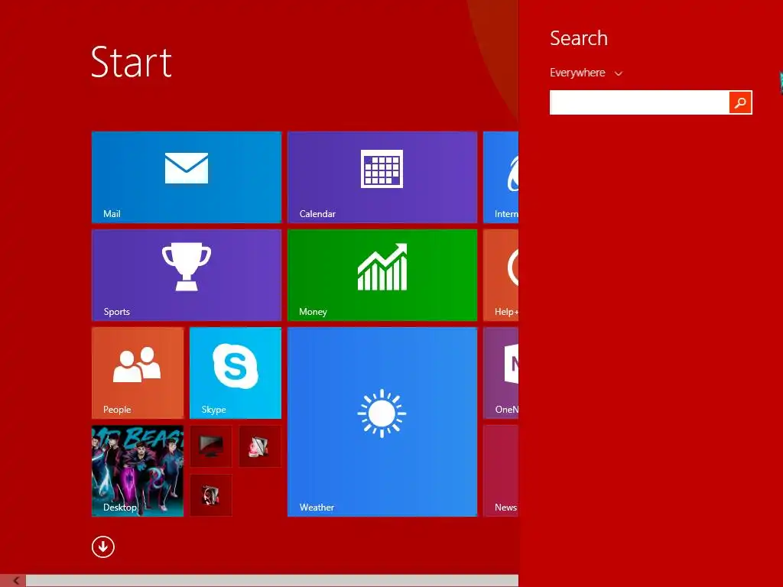The width and height of the screenshot is (783, 587).
Task: Launch the Internet Explorer tile
Action: (501, 177)
